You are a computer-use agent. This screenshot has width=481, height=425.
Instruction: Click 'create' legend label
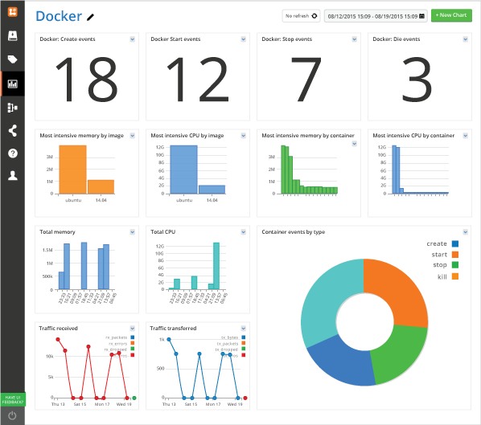(x=437, y=244)
